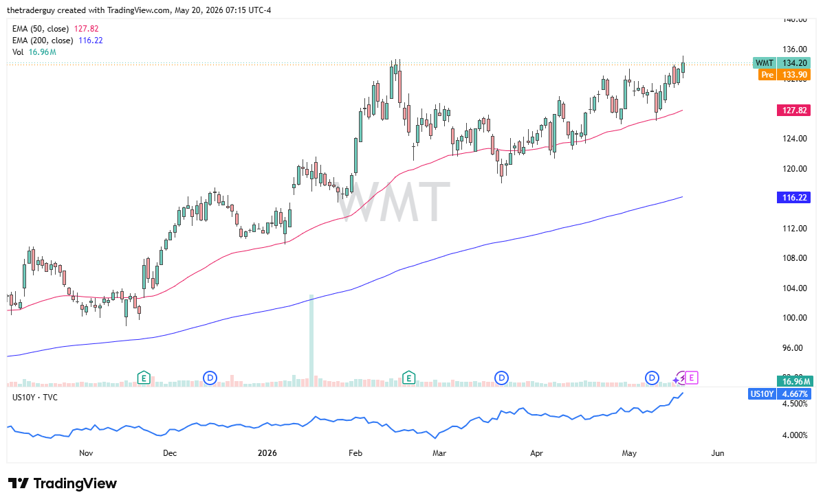
Task: Click the orange Pre label tag
Action: (x=767, y=74)
